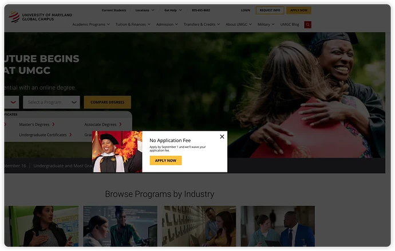Click the chevron beside Academic Programs

coord(108,25)
